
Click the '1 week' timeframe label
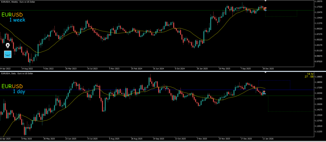coord(17,20)
